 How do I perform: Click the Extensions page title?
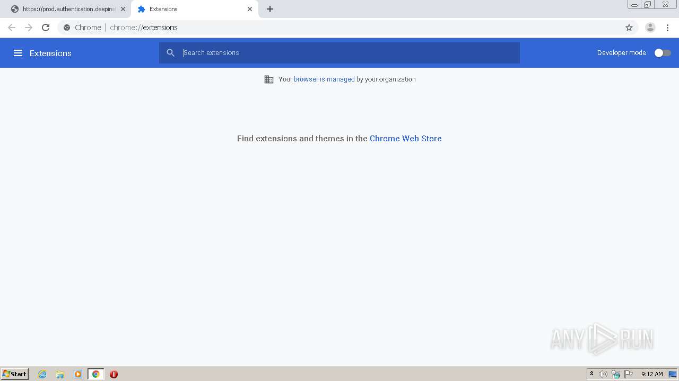pyautogui.click(x=50, y=53)
